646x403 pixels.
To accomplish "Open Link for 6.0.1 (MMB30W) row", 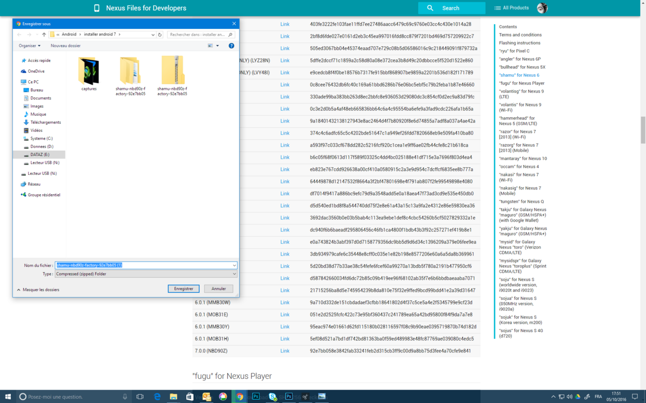I will pyautogui.click(x=285, y=302).
